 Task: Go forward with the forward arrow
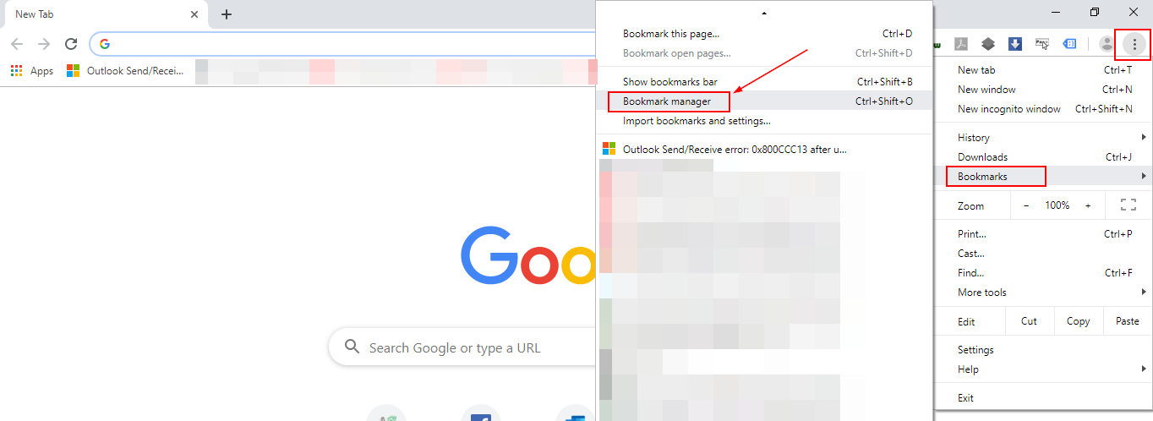point(44,44)
